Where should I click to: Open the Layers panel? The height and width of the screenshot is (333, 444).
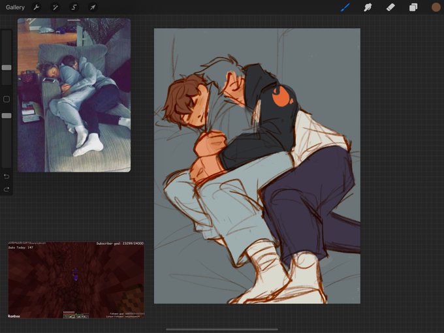(413, 7)
